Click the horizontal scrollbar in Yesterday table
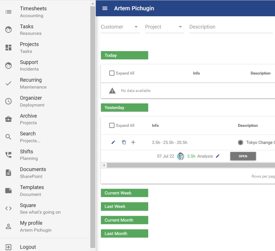Image resolution: width=275 pixels, height=251 pixels. tap(189, 165)
